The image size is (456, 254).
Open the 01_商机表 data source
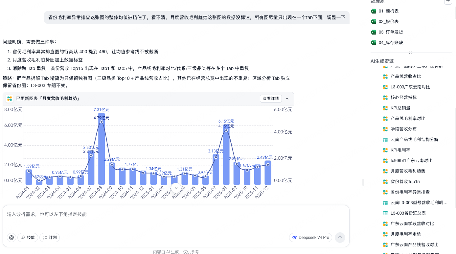point(389,11)
